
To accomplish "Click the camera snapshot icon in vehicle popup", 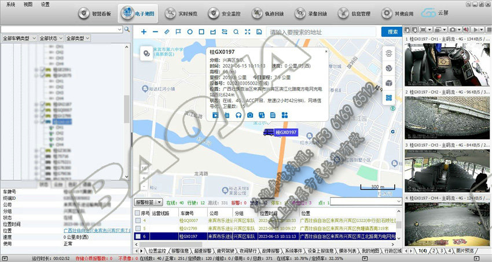I will tap(250, 115).
